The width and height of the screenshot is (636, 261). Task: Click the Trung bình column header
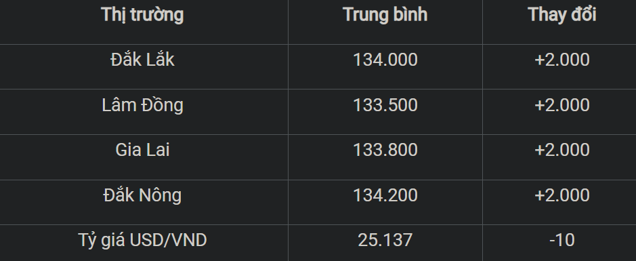coord(385,15)
